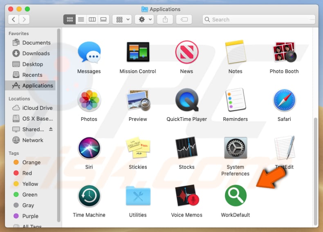Switch to icon view

click(70, 20)
